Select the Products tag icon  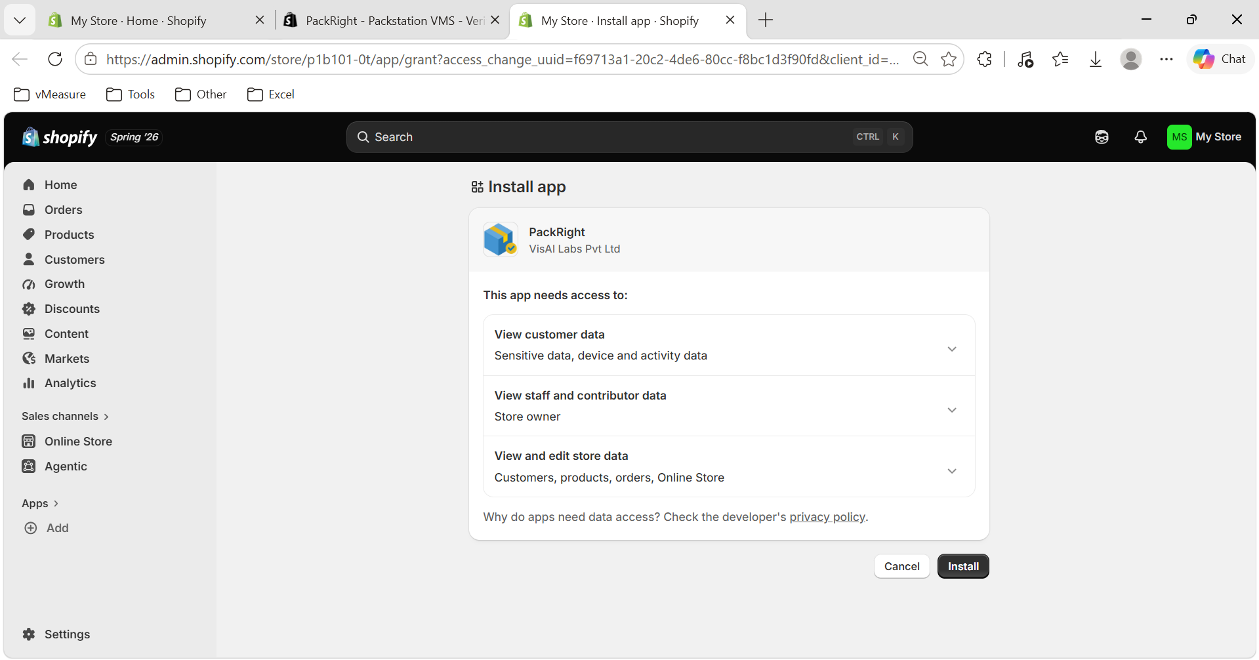29,235
